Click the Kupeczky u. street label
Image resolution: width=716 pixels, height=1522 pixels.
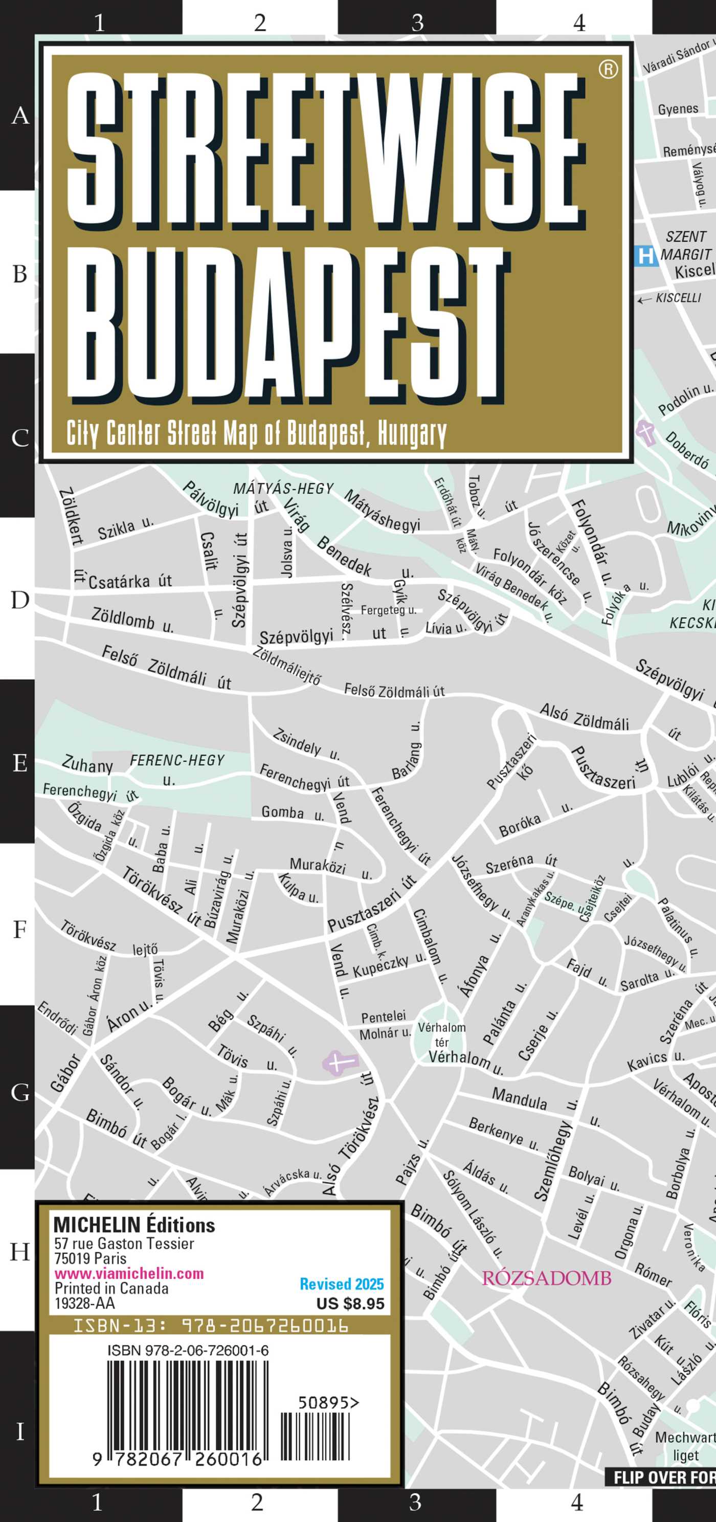(x=389, y=964)
